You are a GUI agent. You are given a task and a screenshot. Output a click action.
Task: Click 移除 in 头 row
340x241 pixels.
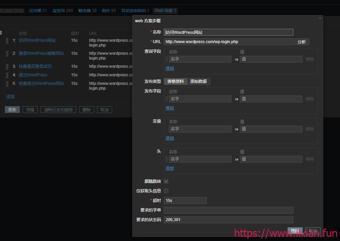pyautogui.click(x=310, y=159)
